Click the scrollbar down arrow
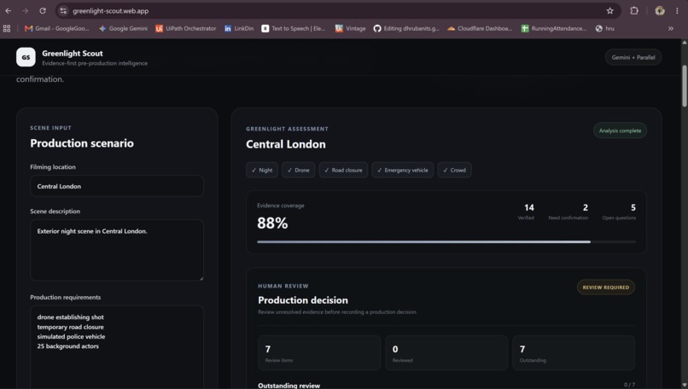Viewport: 688px width, 389px height. pyautogui.click(x=684, y=385)
